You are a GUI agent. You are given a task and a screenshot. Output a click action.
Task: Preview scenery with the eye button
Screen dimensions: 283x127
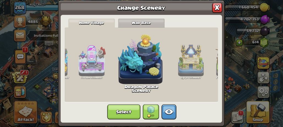(x=169, y=112)
